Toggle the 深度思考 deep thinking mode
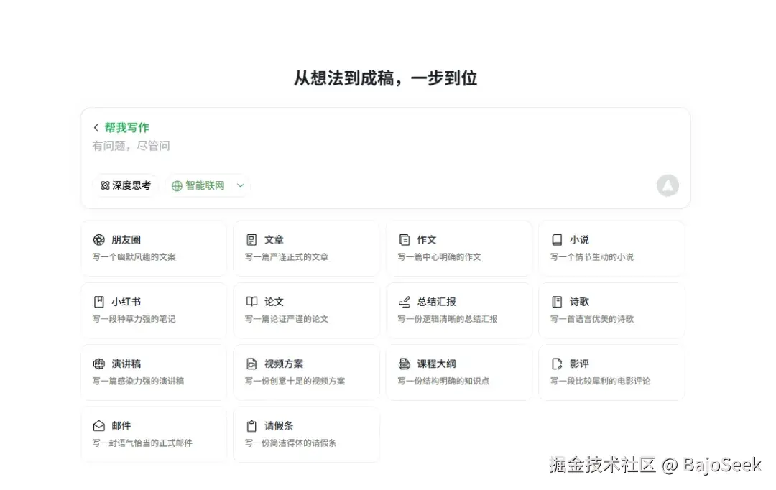The image size is (776, 490). (x=126, y=185)
